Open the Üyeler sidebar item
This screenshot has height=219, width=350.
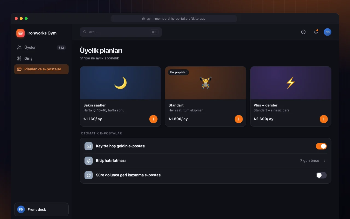41,47
